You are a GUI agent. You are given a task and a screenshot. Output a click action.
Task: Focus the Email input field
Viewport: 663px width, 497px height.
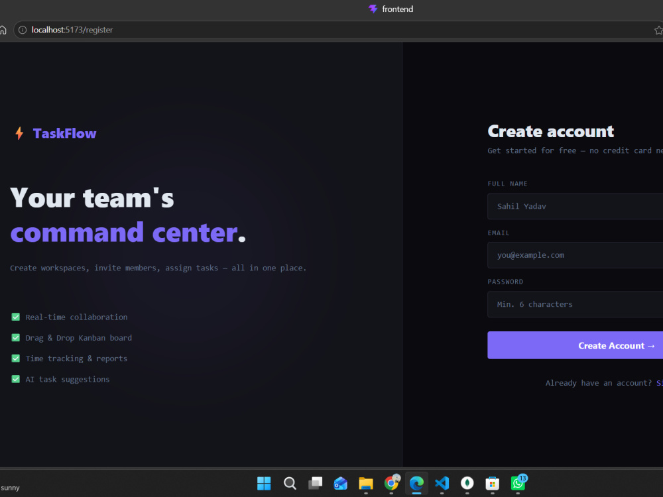pyautogui.click(x=575, y=255)
